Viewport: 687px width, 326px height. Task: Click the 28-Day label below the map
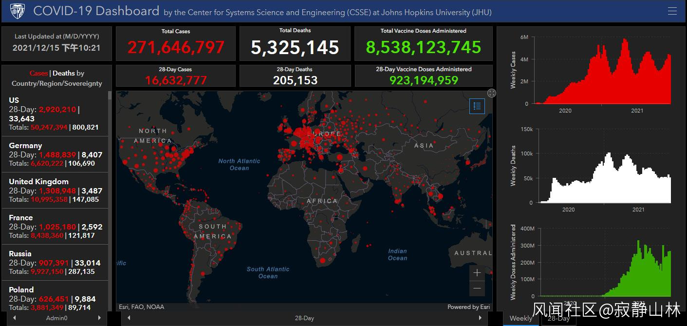pyautogui.click(x=304, y=318)
